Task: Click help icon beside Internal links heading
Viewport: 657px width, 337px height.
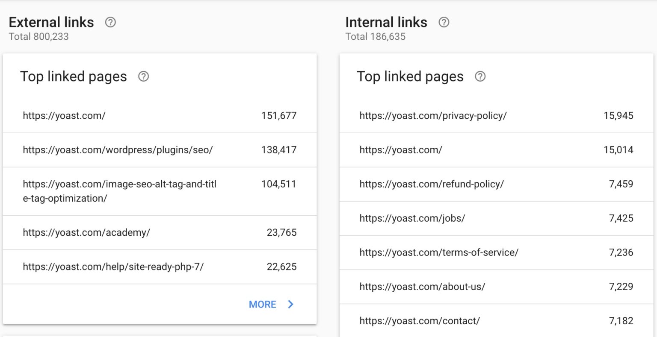Action: (444, 22)
